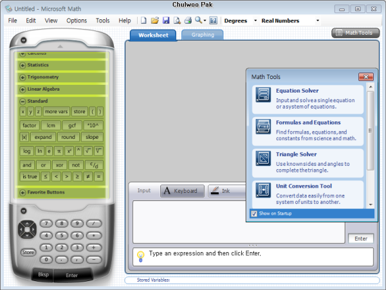Click the x squared button
386x290 pixels.
tap(69, 151)
